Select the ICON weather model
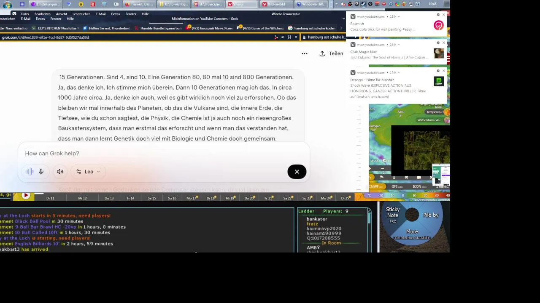Viewport: 540px width, 303px height. tap(419, 186)
